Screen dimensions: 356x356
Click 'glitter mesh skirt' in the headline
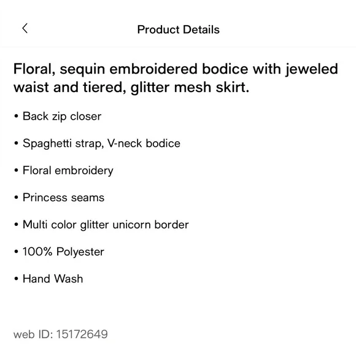(190, 87)
